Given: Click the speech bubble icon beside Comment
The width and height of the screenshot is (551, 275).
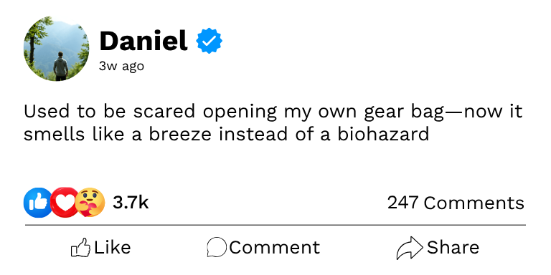Looking at the screenshot, I should [x=217, y=247].
